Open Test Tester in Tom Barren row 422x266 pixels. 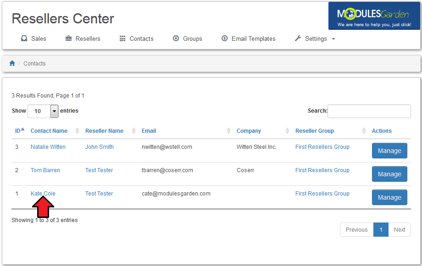[99, 170]
